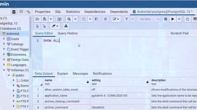Select the Data Output tab

pyautogui.click(x=44, y=74)
